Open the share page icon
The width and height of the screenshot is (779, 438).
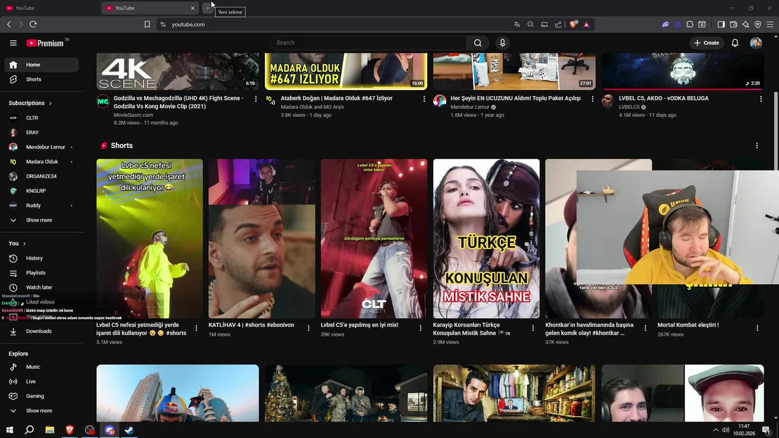pyautogui.click(x=558, y=24)
